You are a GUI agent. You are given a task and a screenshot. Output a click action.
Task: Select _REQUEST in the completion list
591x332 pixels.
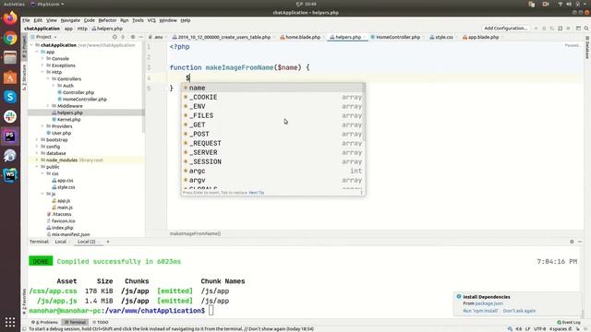(x=272, y=143)
